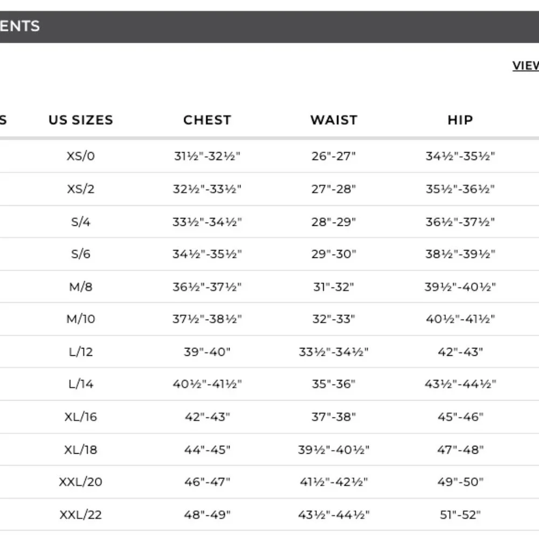Click the XXL/20 size row label
539x539 pixels.
tap(81, 482)
